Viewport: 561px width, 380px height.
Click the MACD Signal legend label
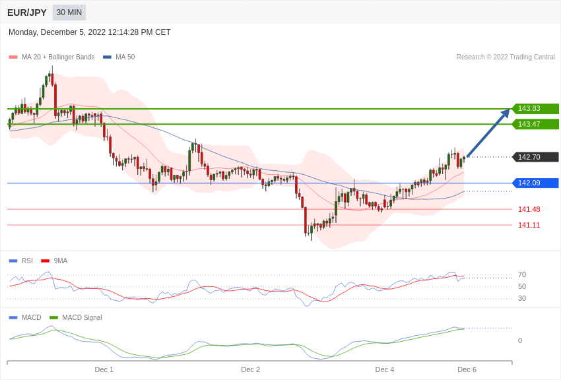(x=82, y=317)
